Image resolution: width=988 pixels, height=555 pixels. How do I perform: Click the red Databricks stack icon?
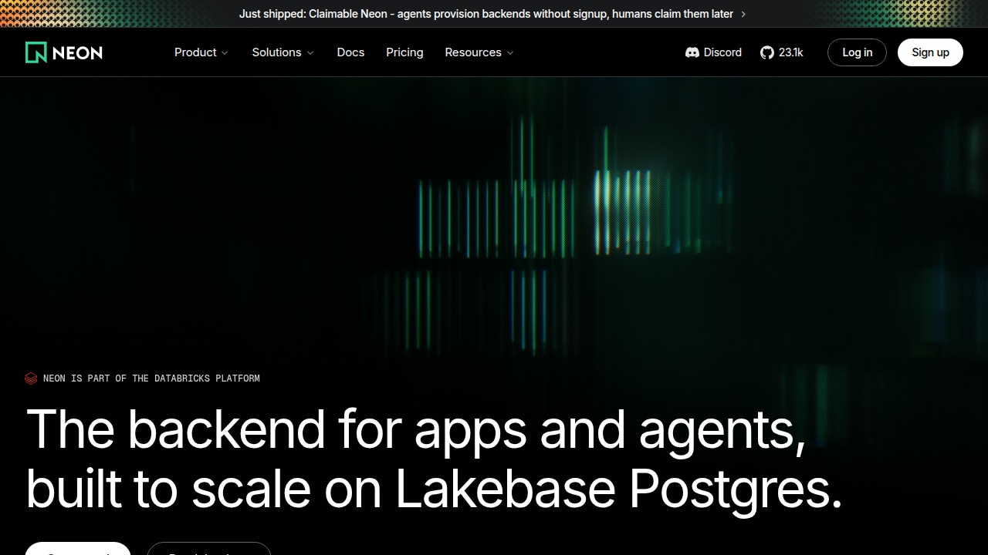31,378
